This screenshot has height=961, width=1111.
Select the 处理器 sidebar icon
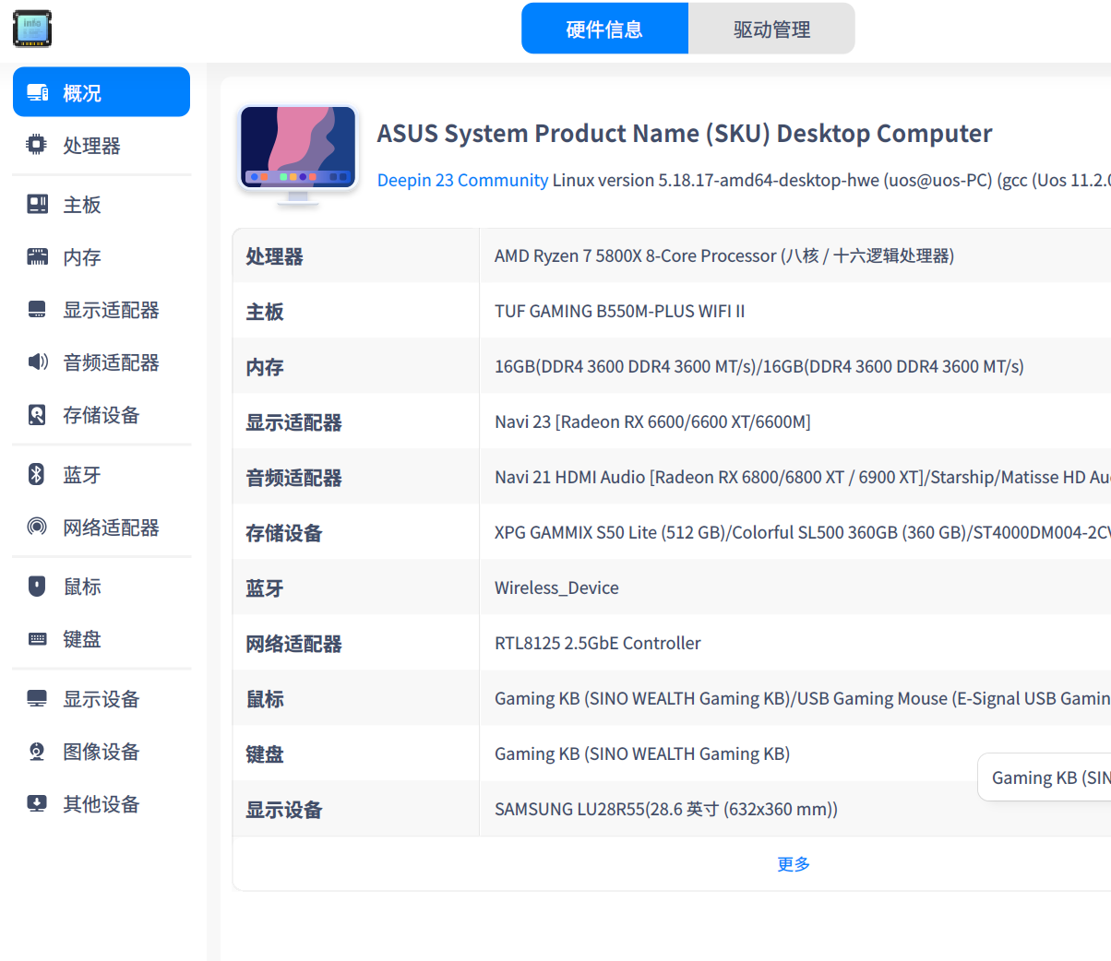35,145
